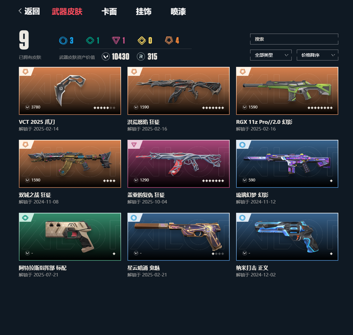Viewport: 353px width, 335px height.
Task: Select the 武器皮肤 tab
Action: [67, 11]
